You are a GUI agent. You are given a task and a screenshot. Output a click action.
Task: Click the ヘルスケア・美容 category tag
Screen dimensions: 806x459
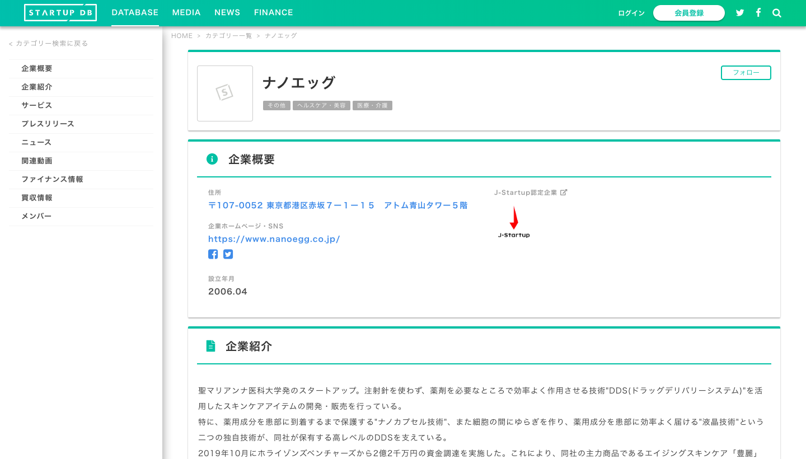(x=321, y=105)
